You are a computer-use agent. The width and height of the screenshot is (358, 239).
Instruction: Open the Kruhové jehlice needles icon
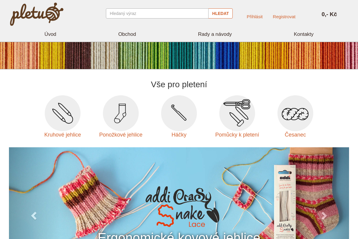click(63, 113)
